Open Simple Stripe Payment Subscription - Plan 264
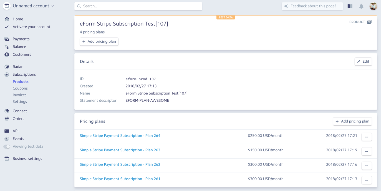381x191 pixels. [120, 136]
